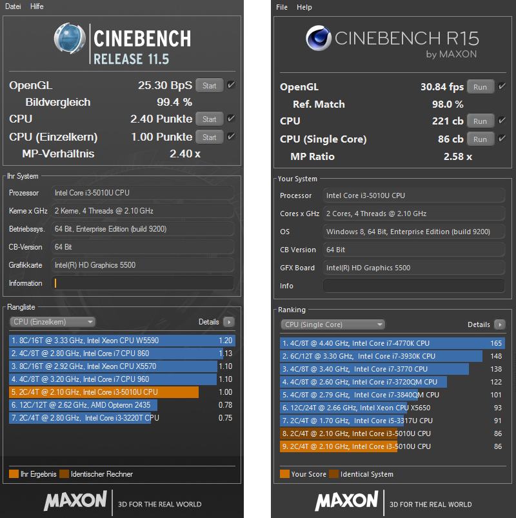Expand Rangliste Details arrow button

point(229,322)
